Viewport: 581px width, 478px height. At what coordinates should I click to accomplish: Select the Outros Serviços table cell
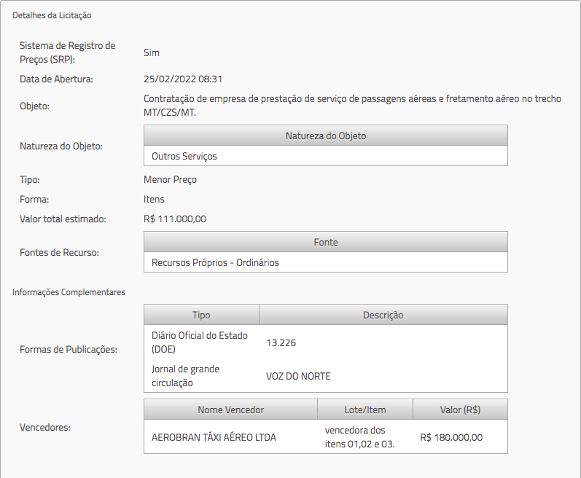pos(184,156)
